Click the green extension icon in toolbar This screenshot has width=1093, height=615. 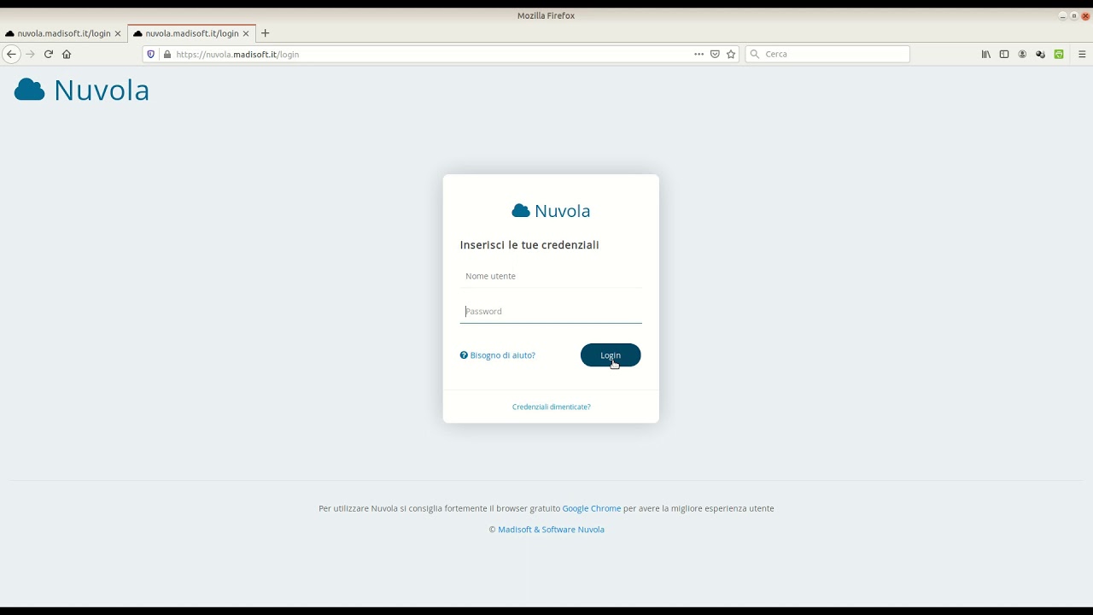[1059, 54]
